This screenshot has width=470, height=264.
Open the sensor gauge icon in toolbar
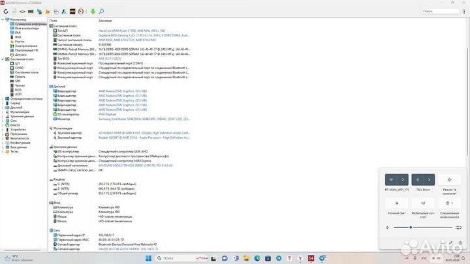(81, 11)
